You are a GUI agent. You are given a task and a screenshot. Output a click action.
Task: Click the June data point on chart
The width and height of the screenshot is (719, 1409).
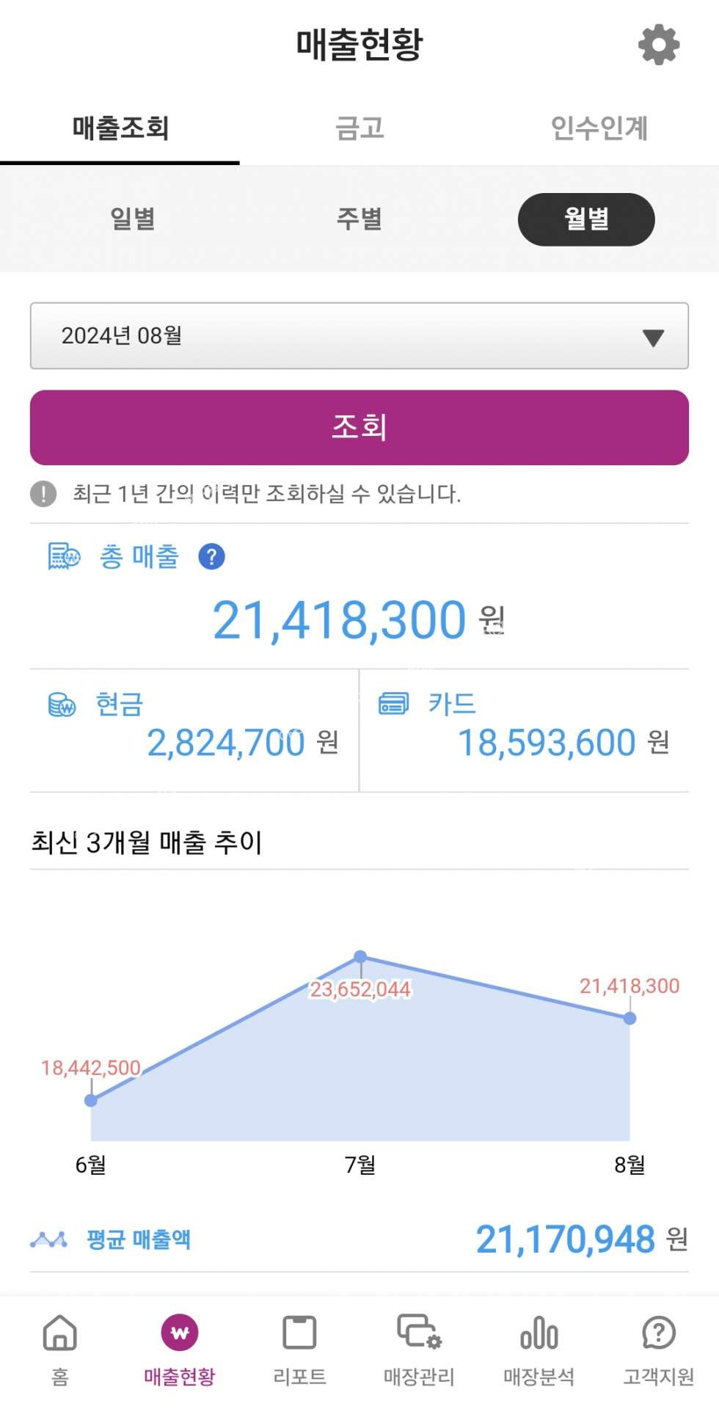(91, 1100)
